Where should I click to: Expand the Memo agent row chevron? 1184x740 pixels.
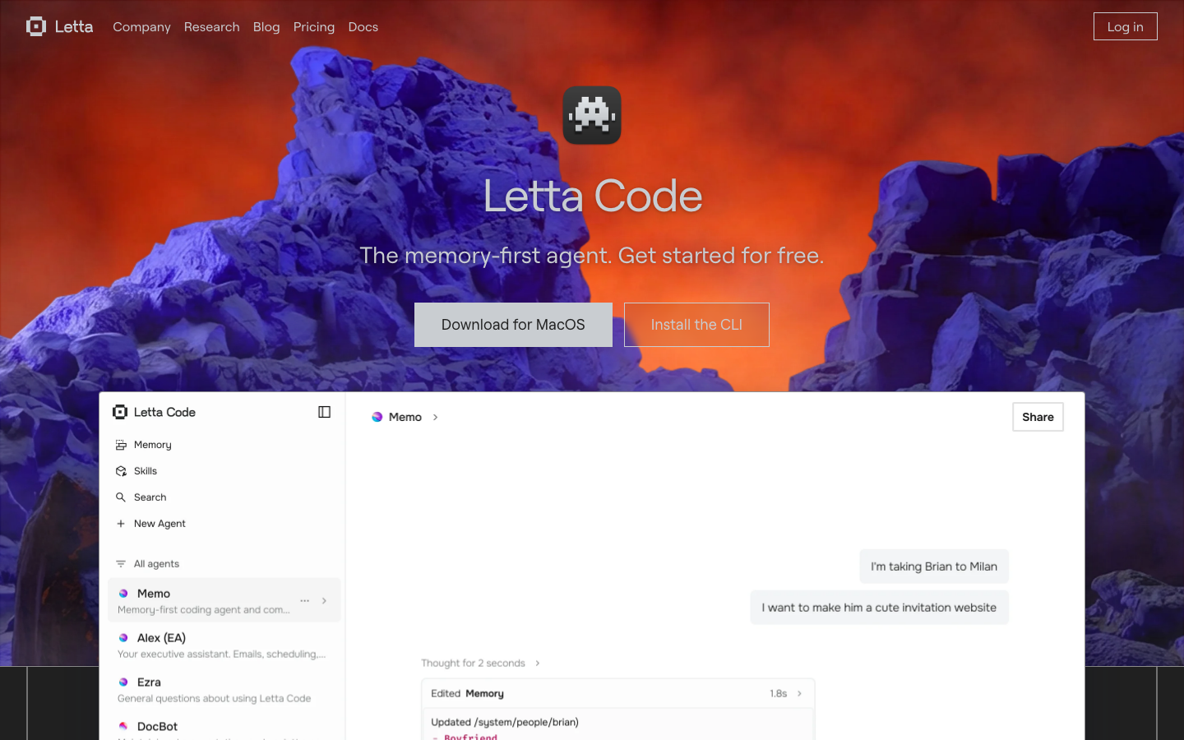point(325,601)
